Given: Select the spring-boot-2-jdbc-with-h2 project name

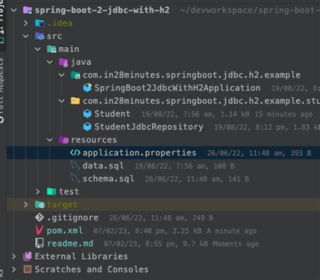Looking at the screenshot, I should pyautogui.click(x=102, y=10).
